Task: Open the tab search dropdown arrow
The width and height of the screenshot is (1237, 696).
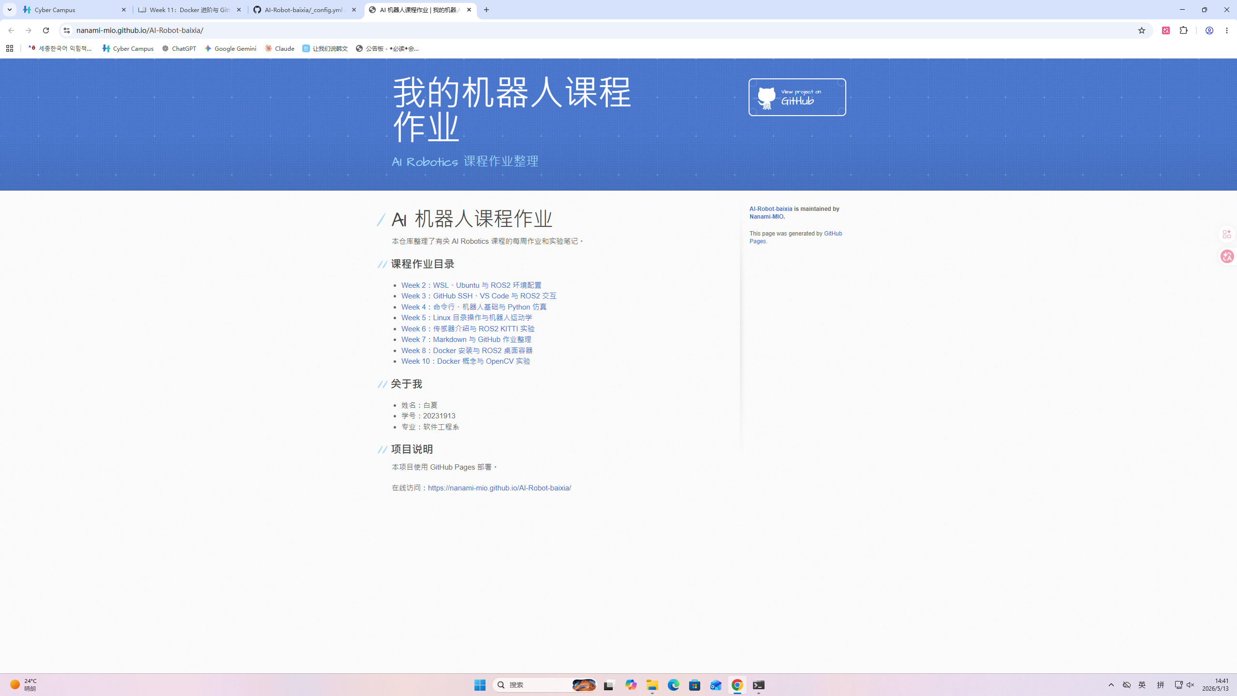Action: pos(9,10)
